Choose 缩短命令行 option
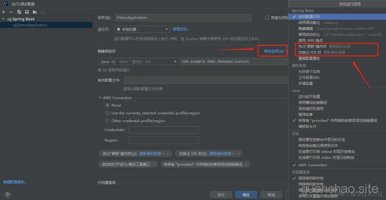Viewport: 386px width, 200px height. 337,126
